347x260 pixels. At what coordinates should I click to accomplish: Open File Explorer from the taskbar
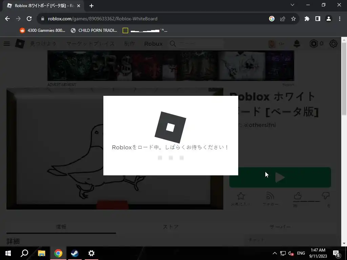pyautogui.click(x=41, y=253)
